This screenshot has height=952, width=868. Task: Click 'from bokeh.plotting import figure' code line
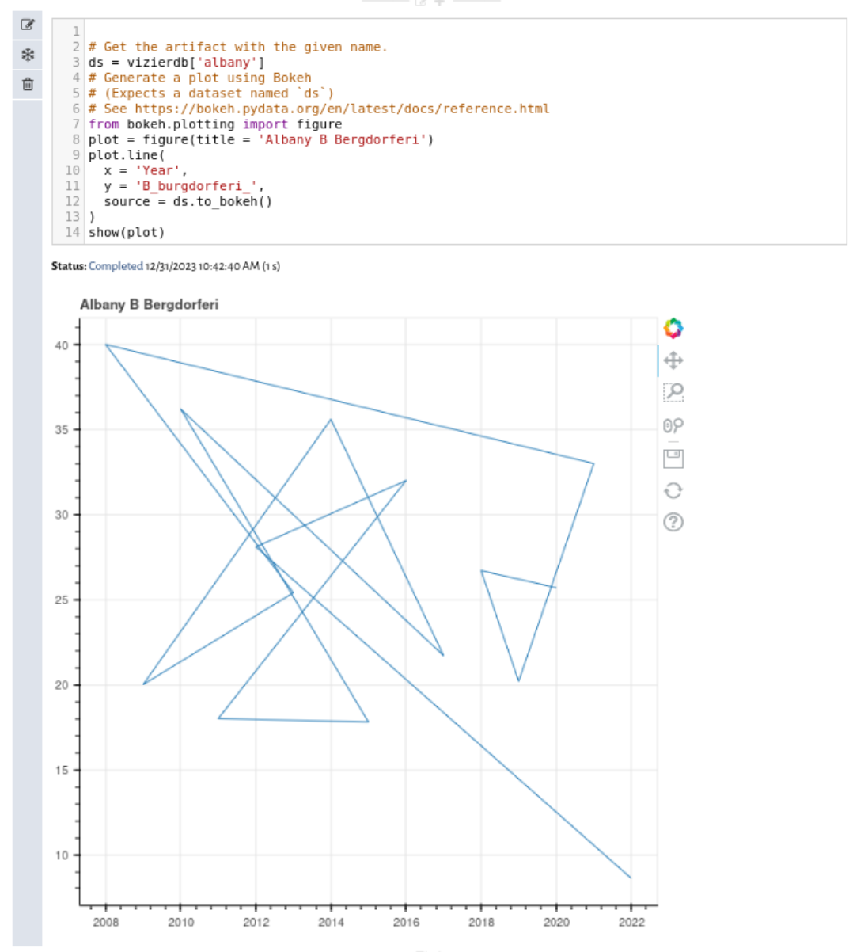215,124
